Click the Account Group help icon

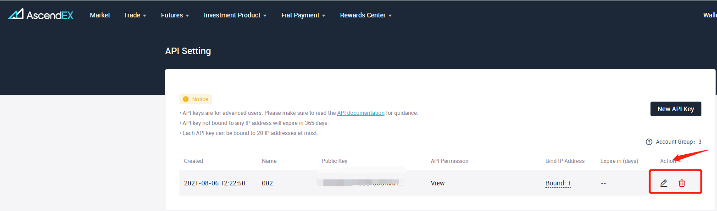(x=649, y=142)
